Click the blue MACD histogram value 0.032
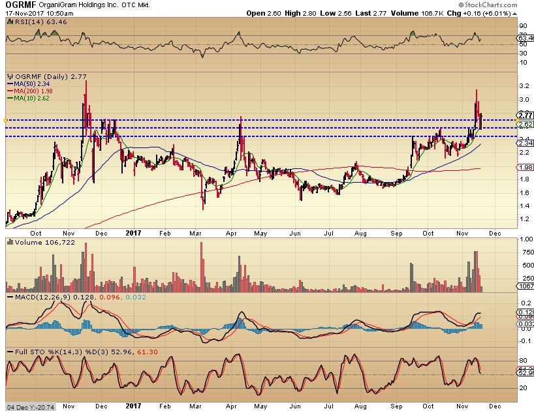This screenshot has height=411, width=534. click(136, 297)
